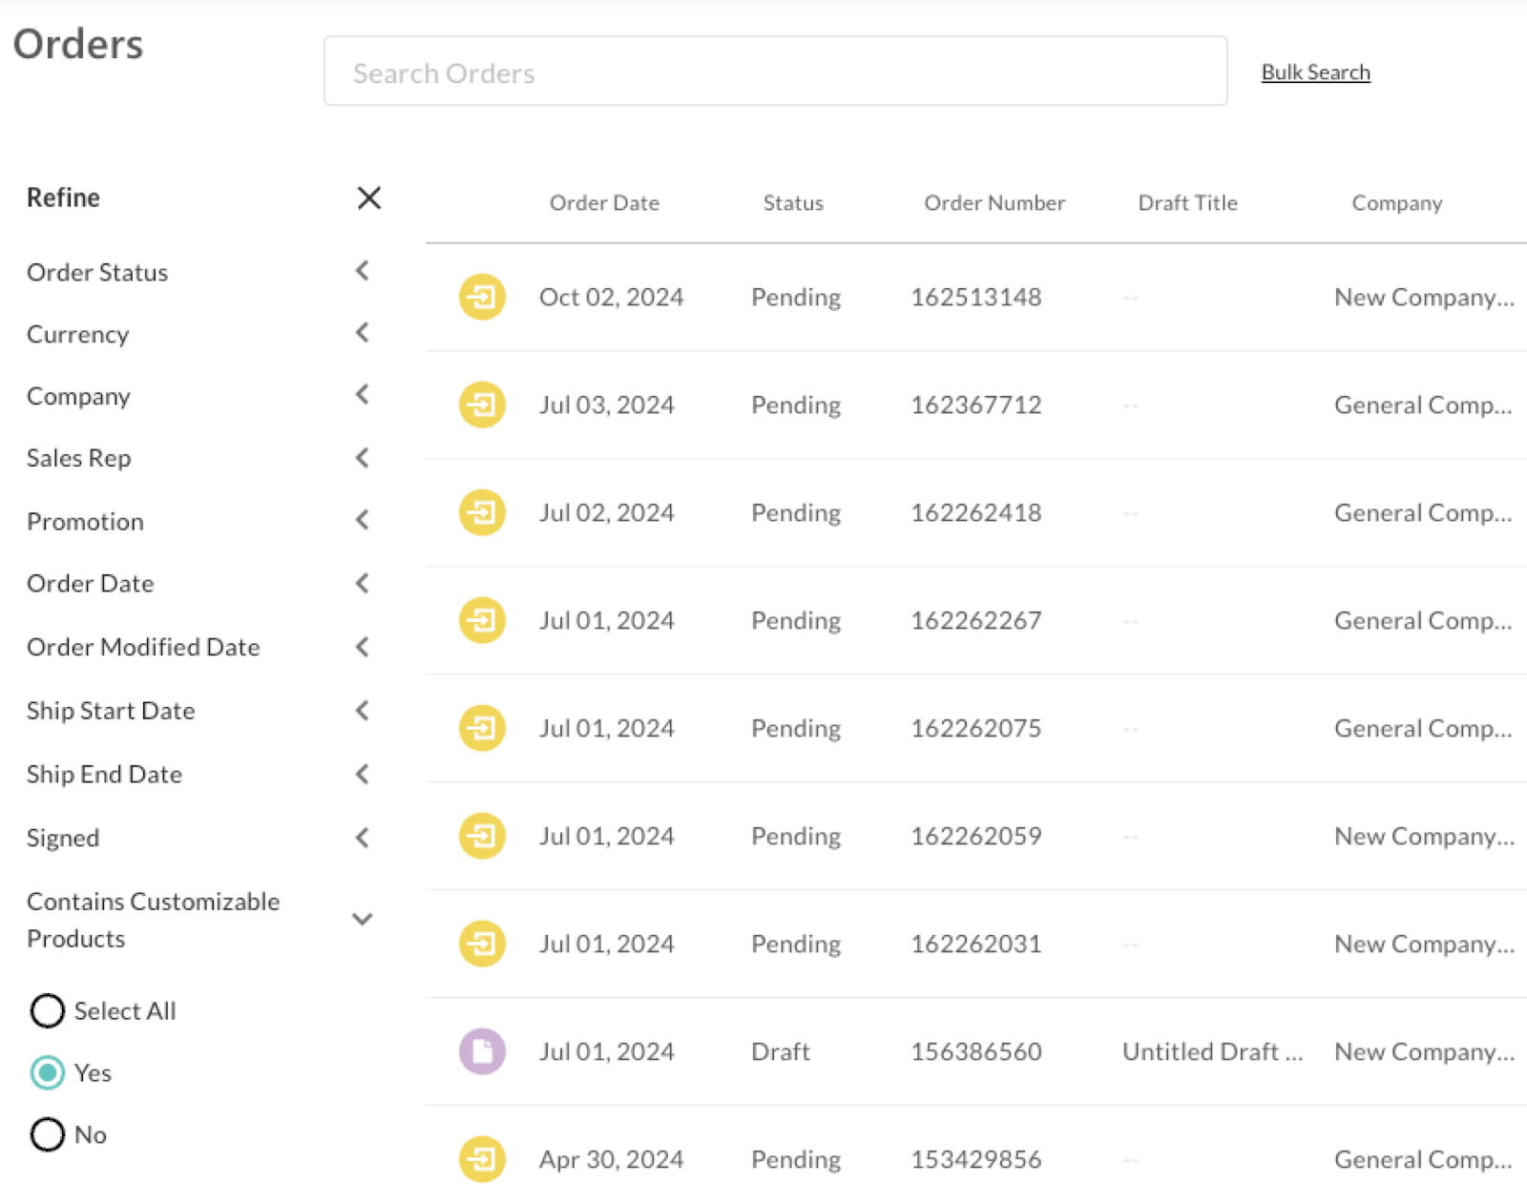This screenshot has width=1527, height=1184.
Task: Click order number 162262267
Action: [976, 620]
